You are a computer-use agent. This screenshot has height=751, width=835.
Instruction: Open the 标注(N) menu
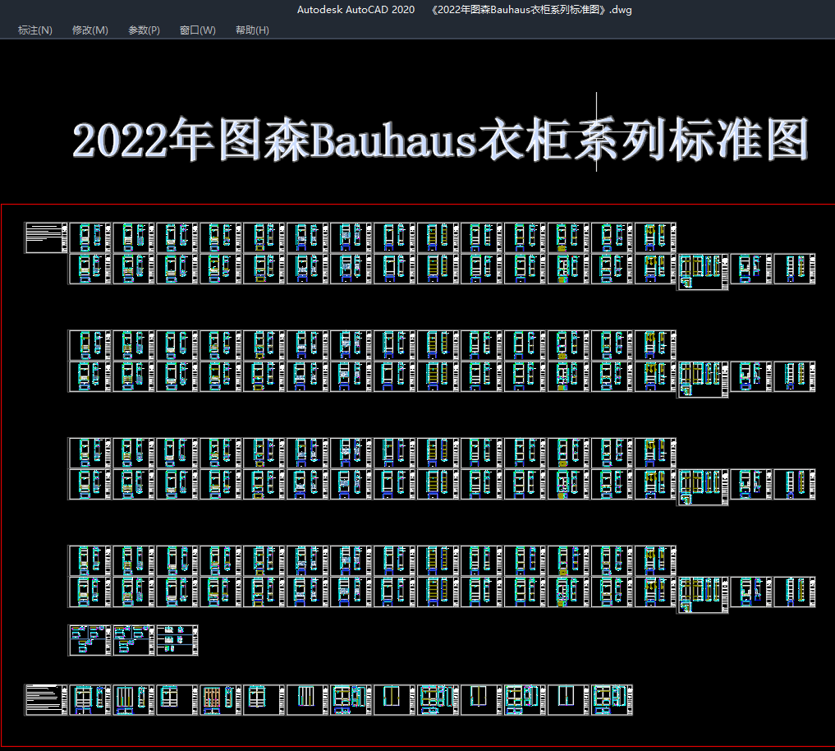click(x=34, y=30)
